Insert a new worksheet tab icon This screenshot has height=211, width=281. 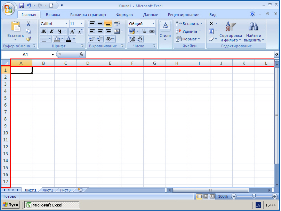click(x=80, y=190)
